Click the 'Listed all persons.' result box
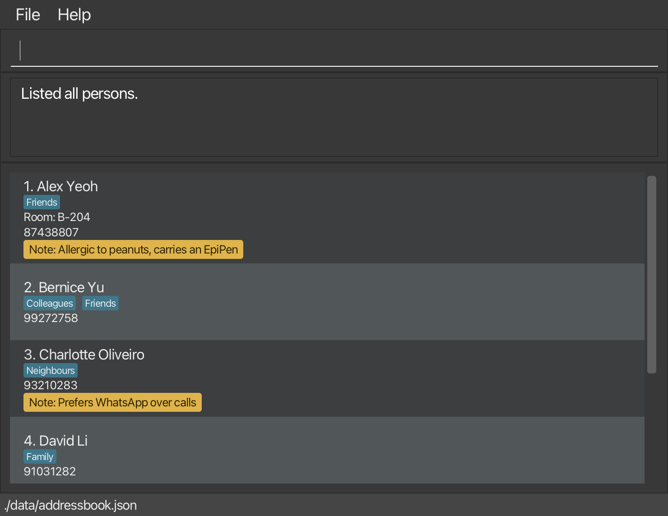 (334, 117)
